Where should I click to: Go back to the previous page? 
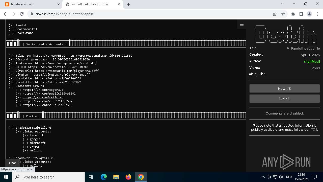point(6,14)
